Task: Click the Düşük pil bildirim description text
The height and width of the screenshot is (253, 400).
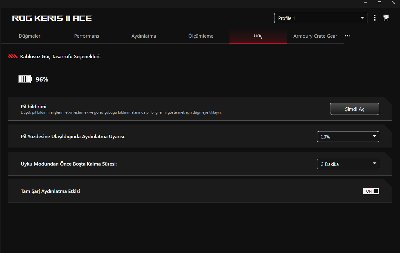Action: click(121, 112)
